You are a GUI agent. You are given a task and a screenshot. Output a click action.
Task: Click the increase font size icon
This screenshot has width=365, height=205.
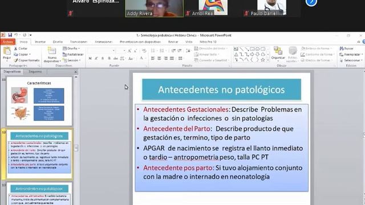pyautogui.click(x=129, y=51)
